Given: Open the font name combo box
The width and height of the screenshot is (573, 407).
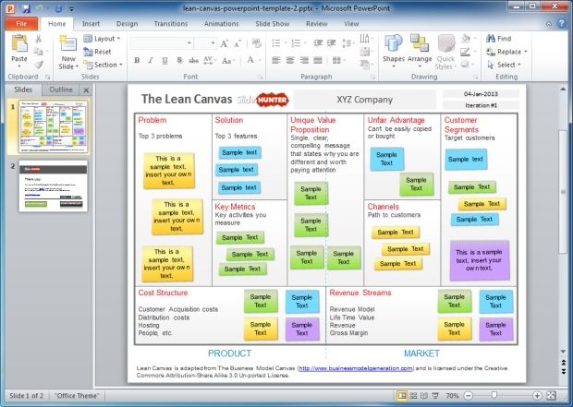Looking at the screenshot, I should click(162, 43).
